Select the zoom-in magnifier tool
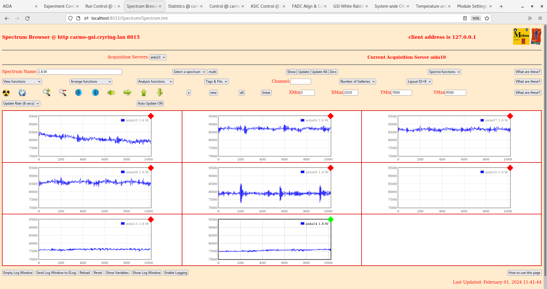 click(46, 93)
